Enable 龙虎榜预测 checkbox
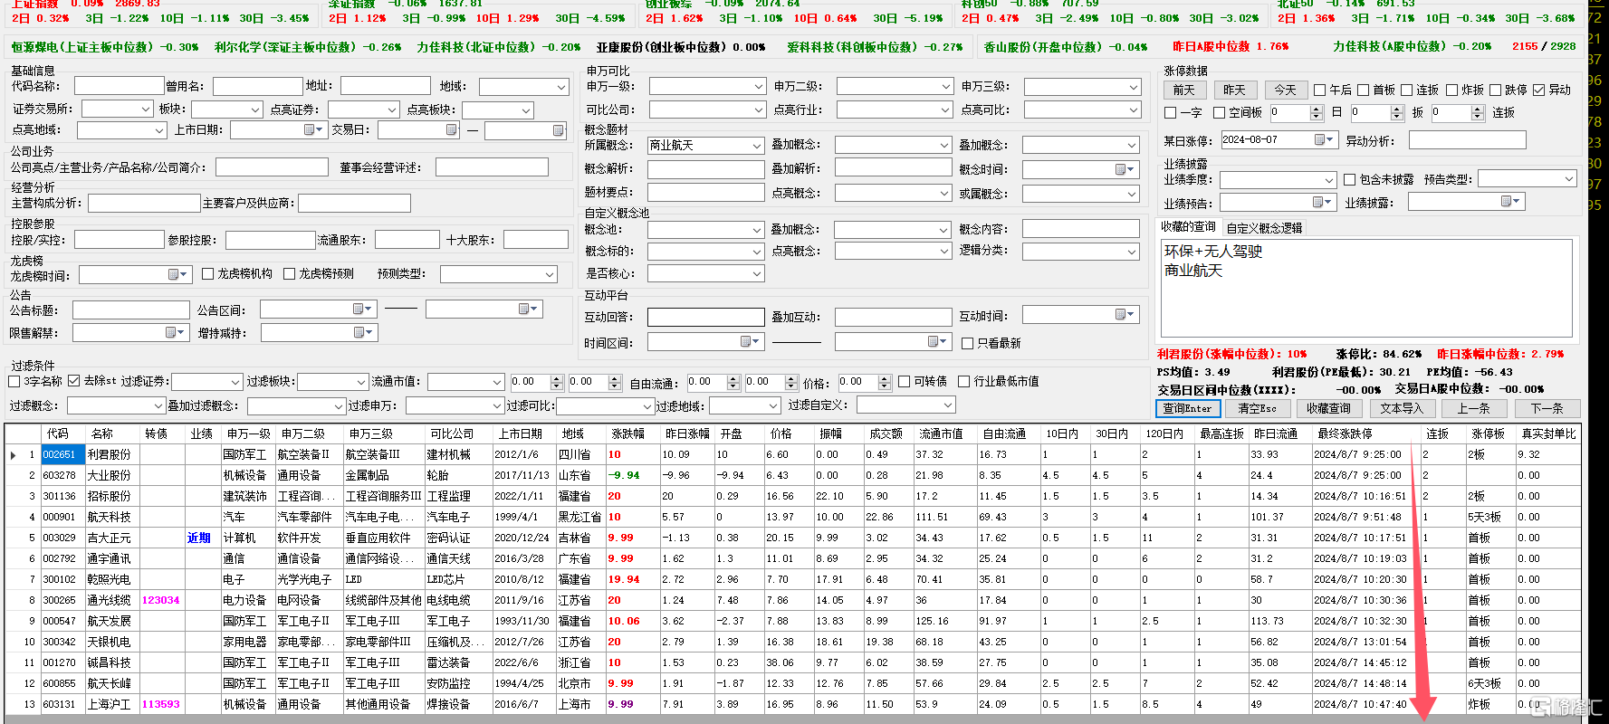The width and height of the screenshot is (1609, 724). (290, 273)
